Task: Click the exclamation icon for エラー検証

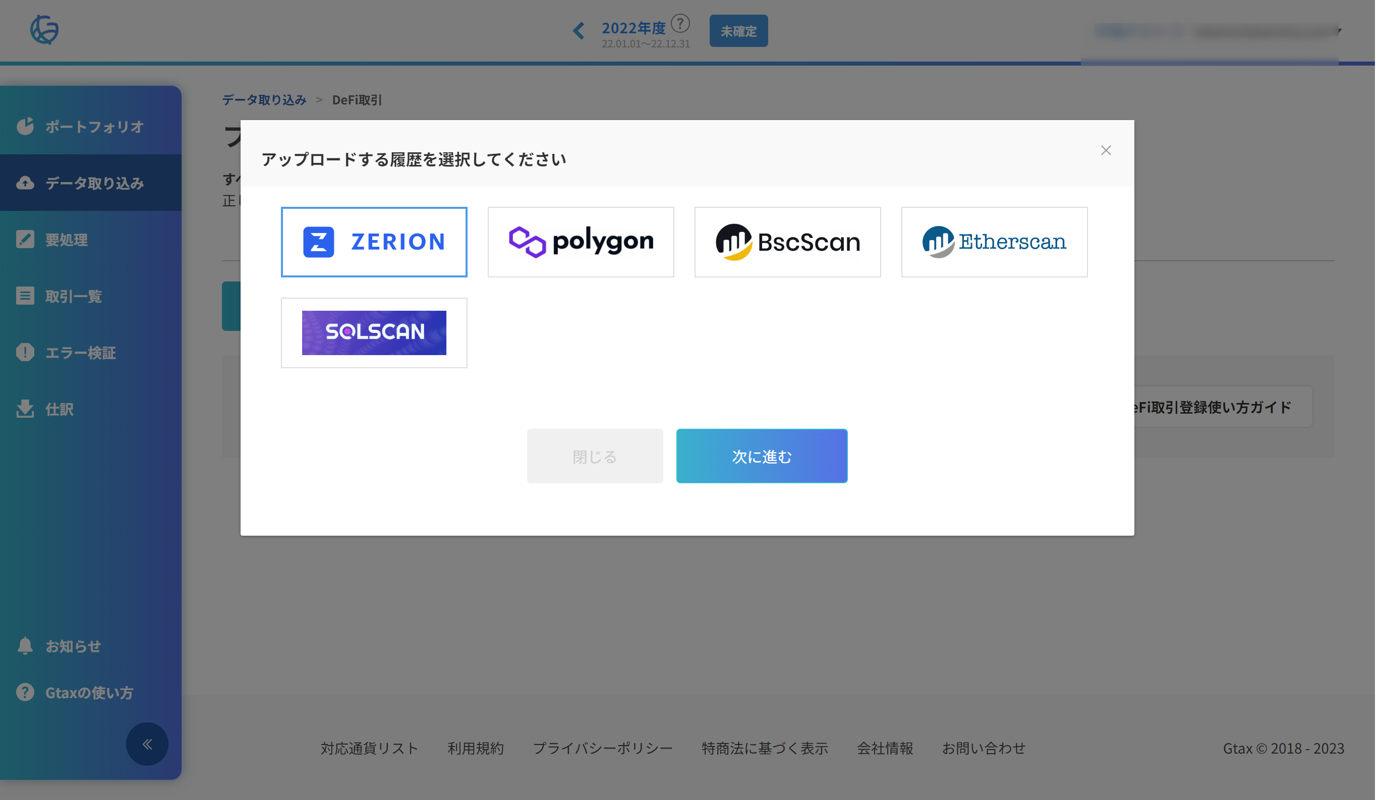Action: (x=25, y=353)
